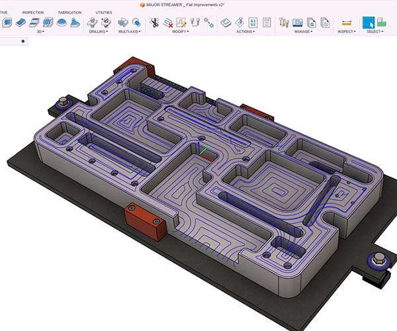Screen dimensions: 397x331
Task: Select the MAJOR STREAMER Flat Improvements v2 document tab
Action: (182, 5)
